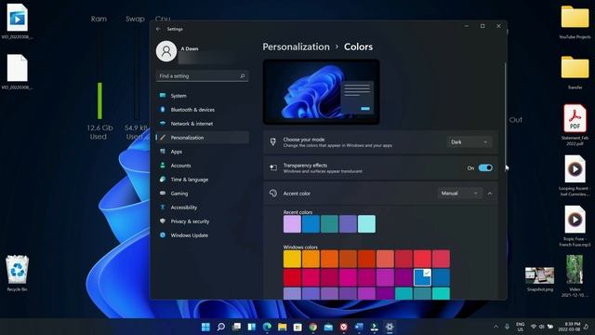
Task: Click the Settings gear on the taskbar
Action: click(390, 327)
